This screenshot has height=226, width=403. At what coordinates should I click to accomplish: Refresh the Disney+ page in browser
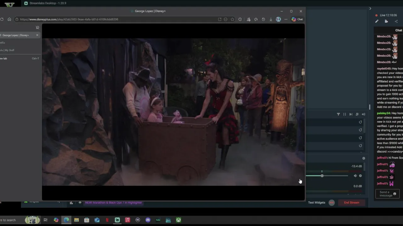click(2, 19)
